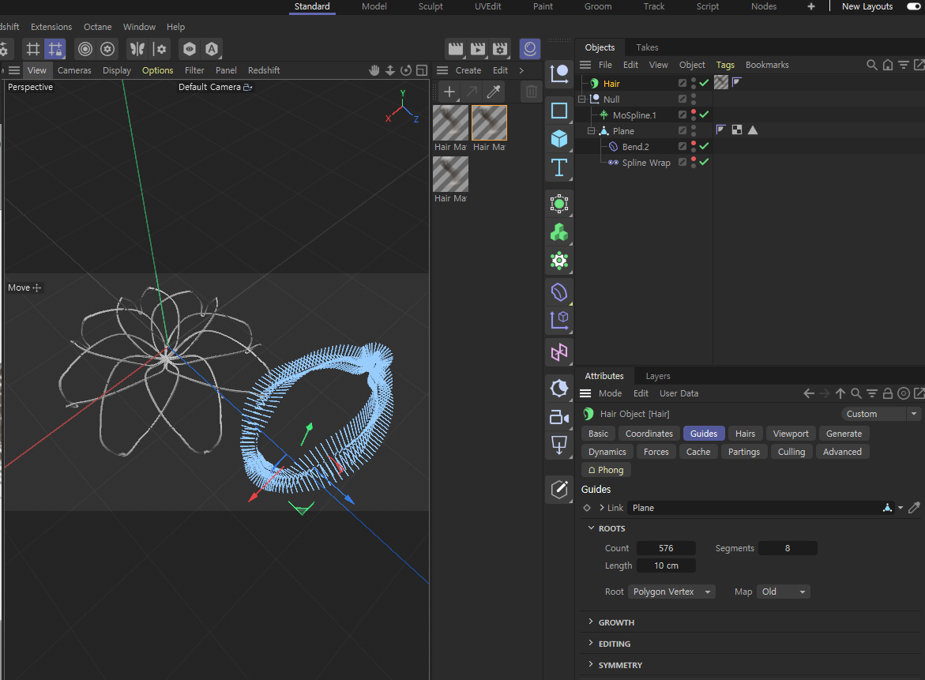Open the Root Polygon Vertex dropdown
The image size is (925, 680).
click(x=672, y=592)
